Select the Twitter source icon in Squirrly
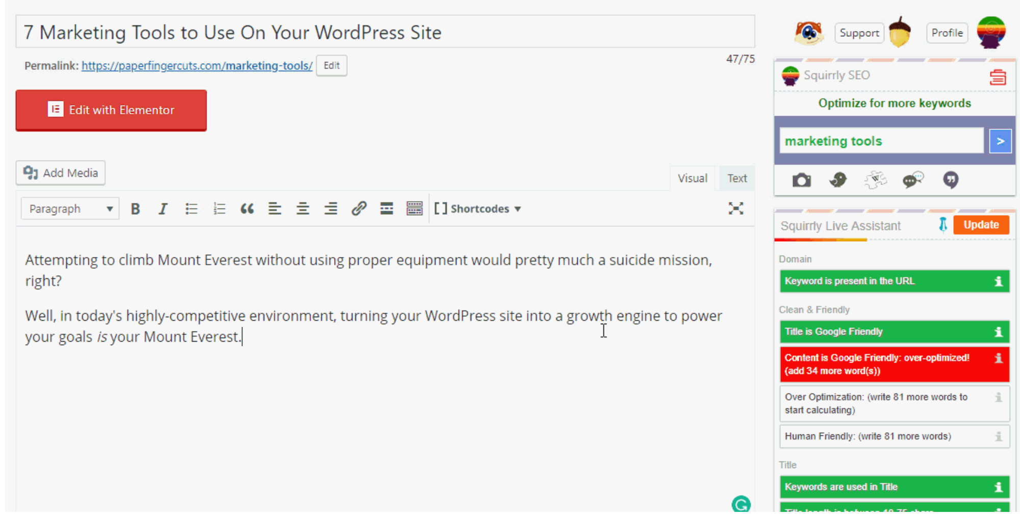Screen dimensions: 1020x517 click(838, 180)
